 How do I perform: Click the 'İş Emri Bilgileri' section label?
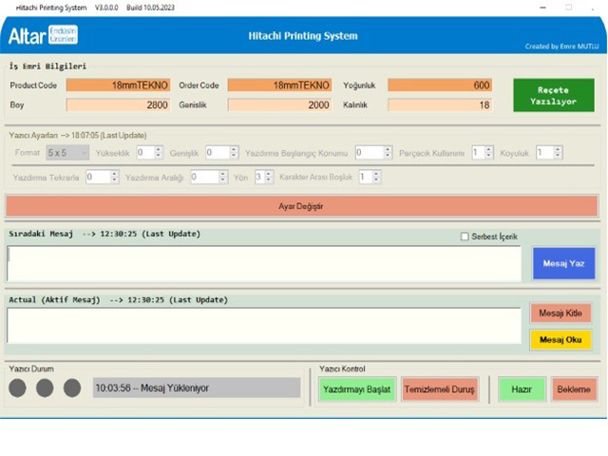47,66
